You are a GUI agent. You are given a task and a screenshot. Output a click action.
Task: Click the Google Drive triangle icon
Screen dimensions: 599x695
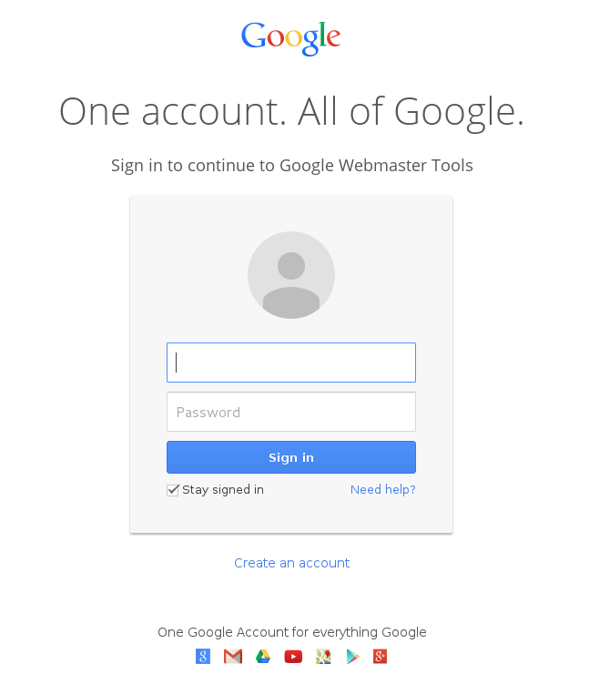tap(263, 656)
